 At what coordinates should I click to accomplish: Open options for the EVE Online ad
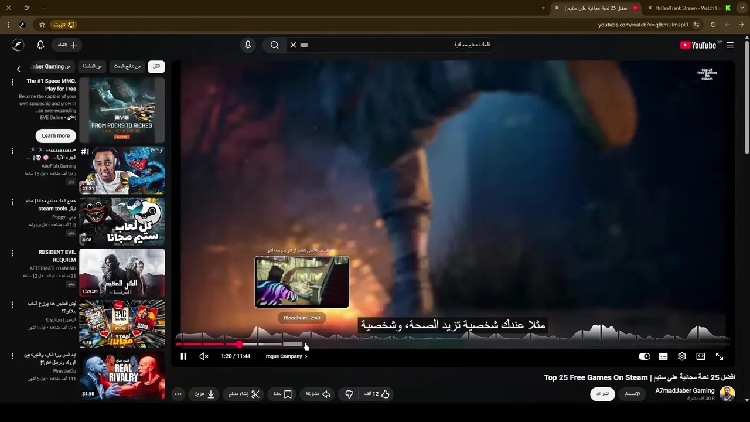(x=12, y=82)
